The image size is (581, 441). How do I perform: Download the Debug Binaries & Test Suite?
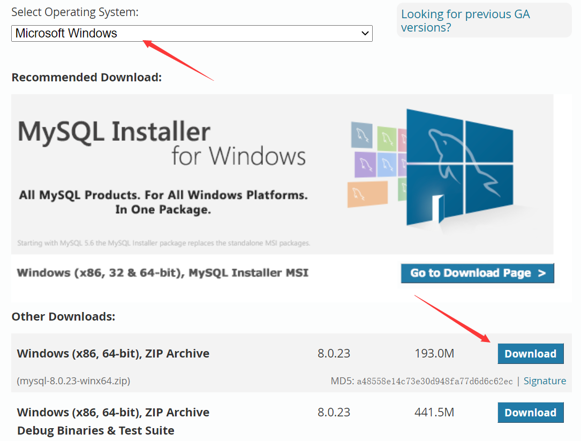coord(530,412)
